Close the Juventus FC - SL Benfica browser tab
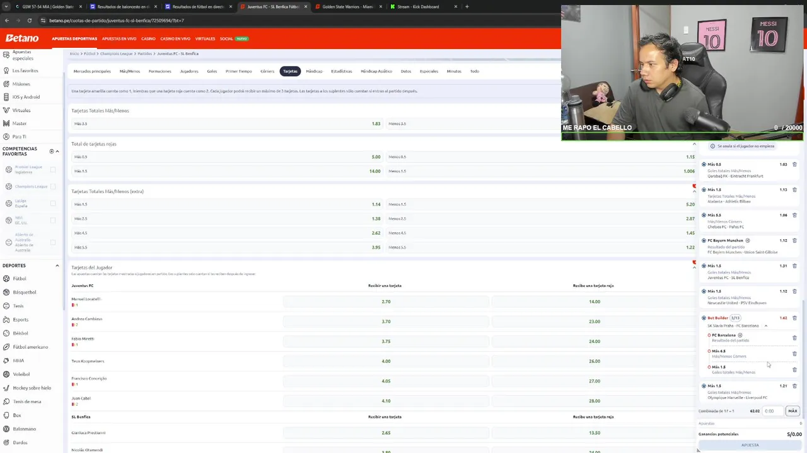The image size is (807, 453). click(305, 6)
